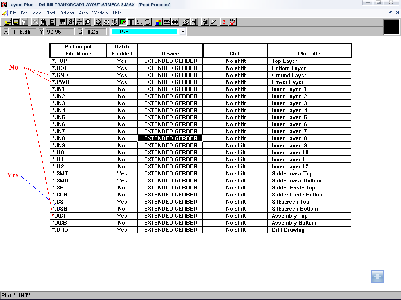Click the 'Batch Enabled' column header
Viewport: 401px width, 300px height.
[122, 50]
